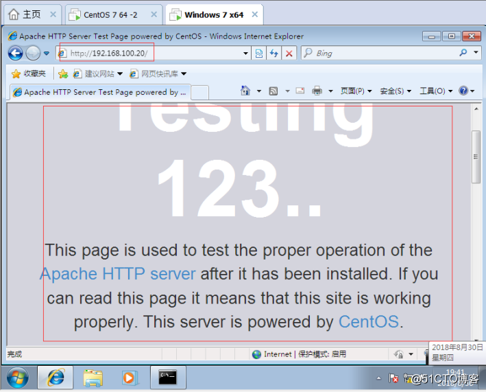486x392 pixels.
Task: Click the Bing search box
Action: tap(380, 54)
